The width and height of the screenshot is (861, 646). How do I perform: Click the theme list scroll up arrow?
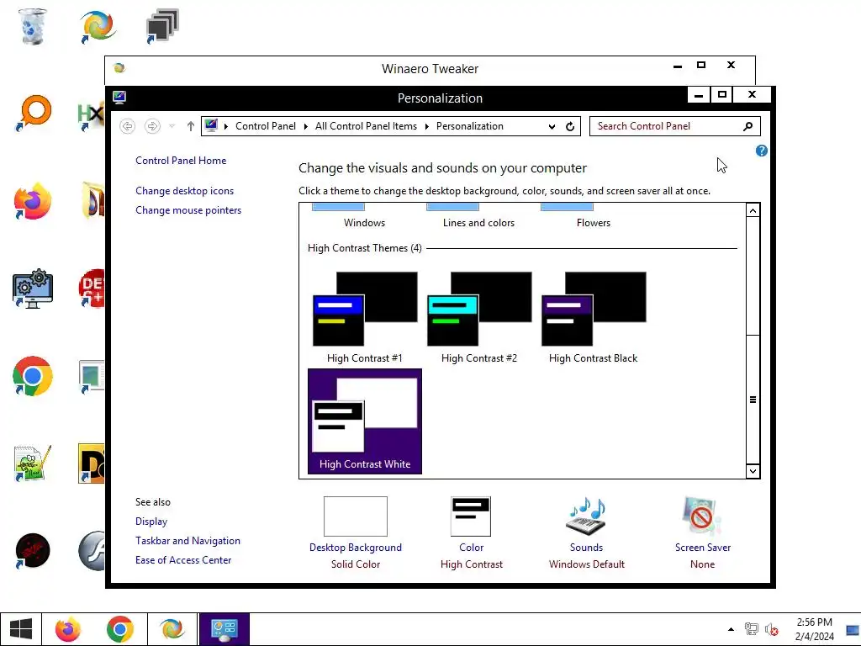753,210
